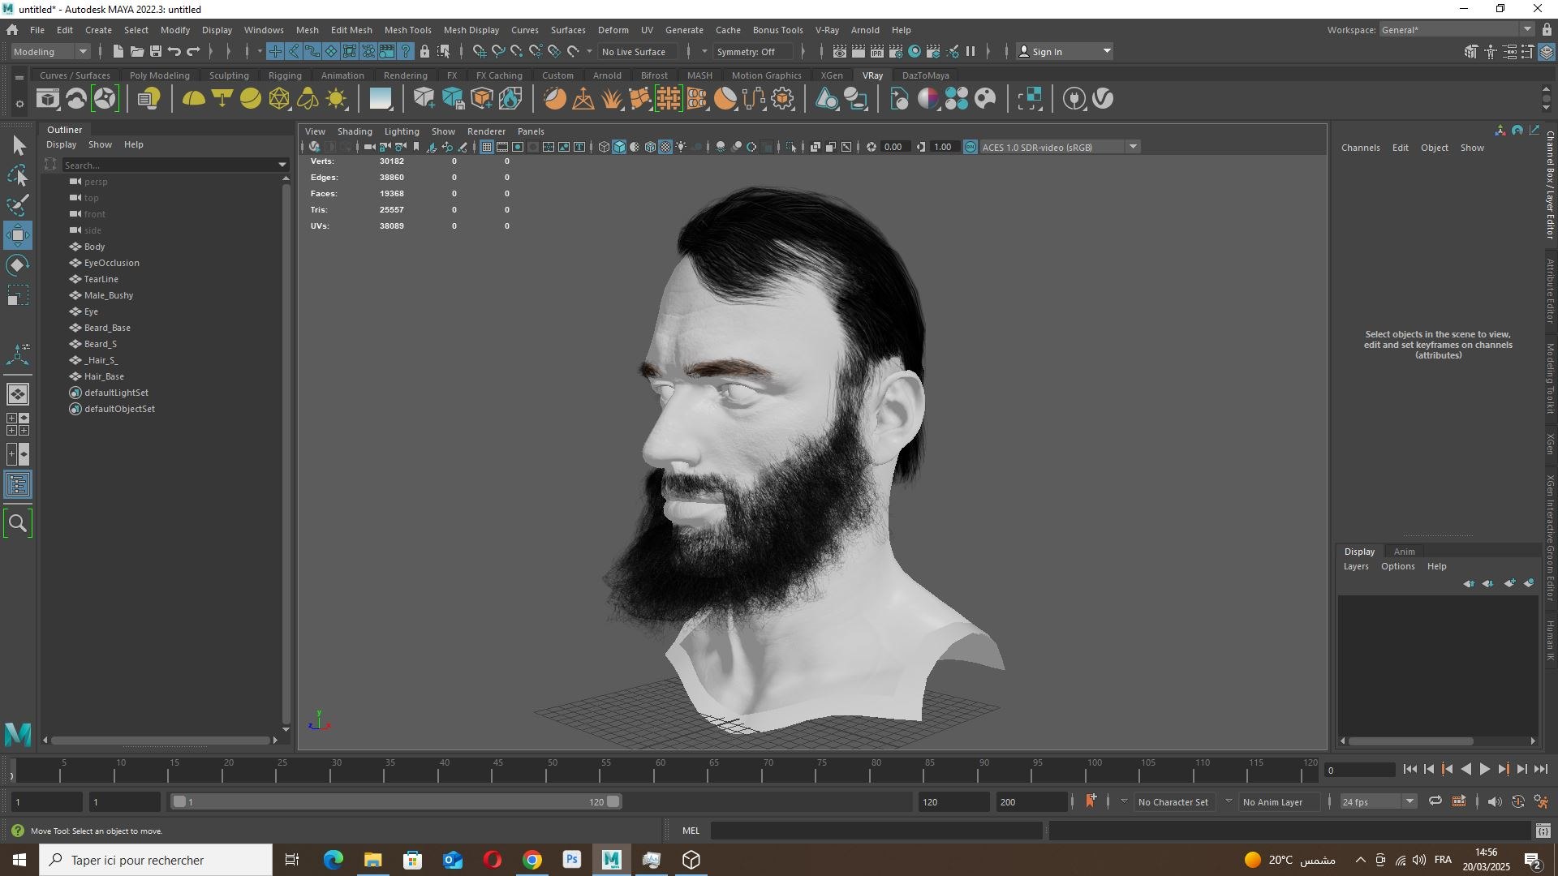Click the time range slider bar
The height and width of the screenshot is (876, 1558).
point(396,801)
